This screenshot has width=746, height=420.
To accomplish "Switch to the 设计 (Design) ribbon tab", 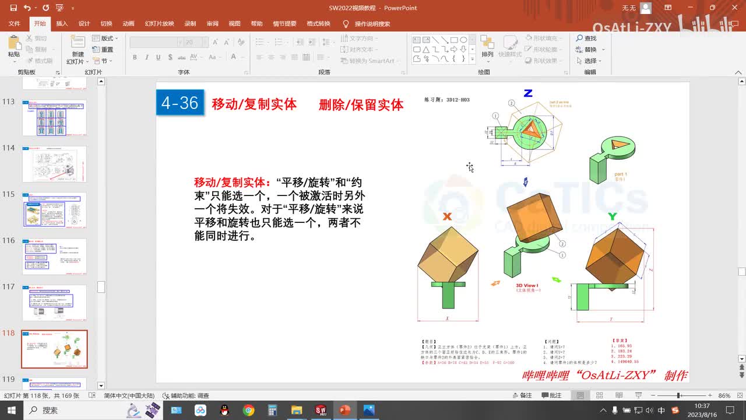I will tap(84, 23).
